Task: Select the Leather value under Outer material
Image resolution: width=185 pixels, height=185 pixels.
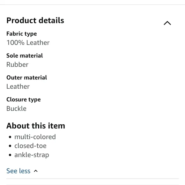Action: click(18, 86)
